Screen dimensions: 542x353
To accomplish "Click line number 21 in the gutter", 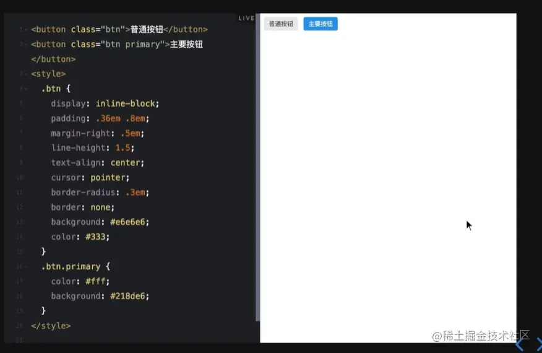I will pyautogui.click(x=19, y=340).
